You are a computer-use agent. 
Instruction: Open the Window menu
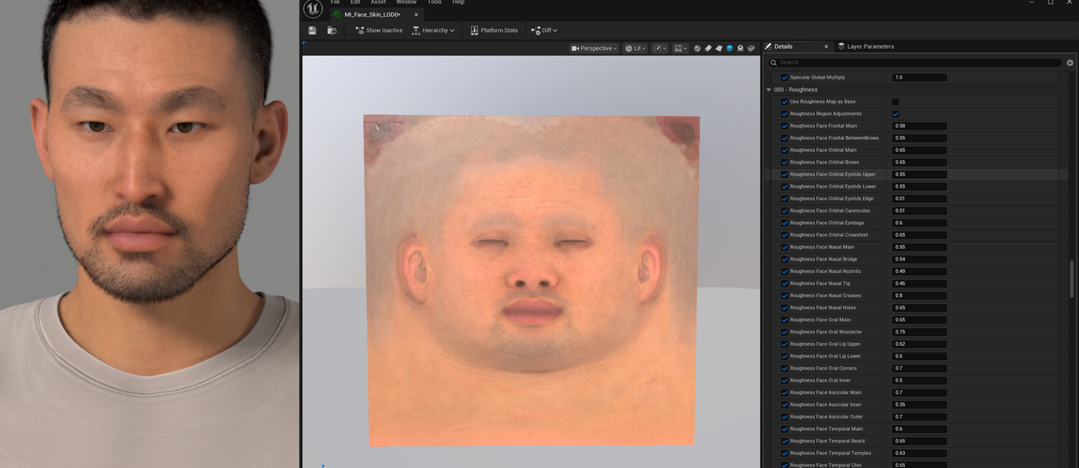[406, 2]
